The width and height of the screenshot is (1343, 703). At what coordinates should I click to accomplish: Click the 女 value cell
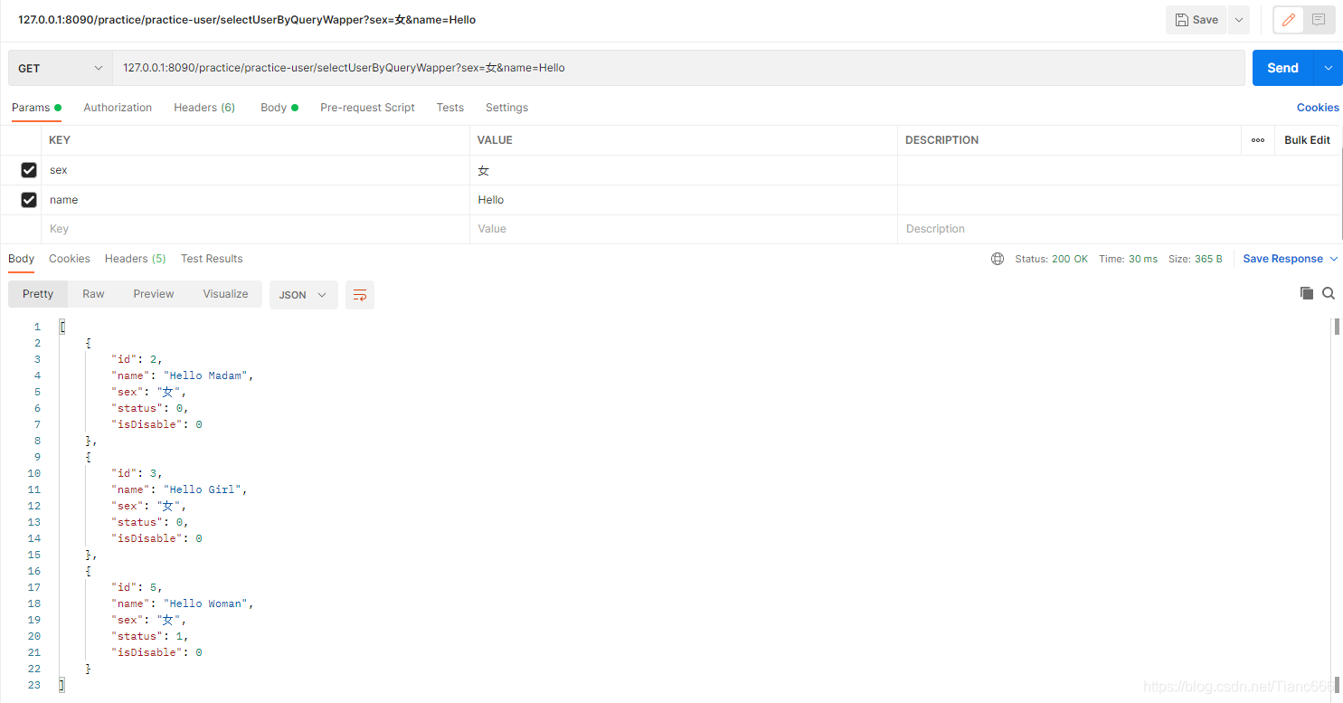pos(684,170)
